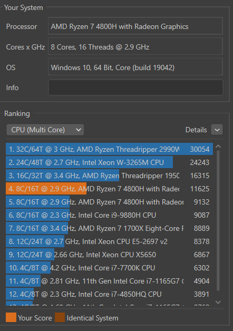Screen dimensions: 233x331
Task: Select rank 1 Threadripper 2990W entry
Action: (109, 149)
